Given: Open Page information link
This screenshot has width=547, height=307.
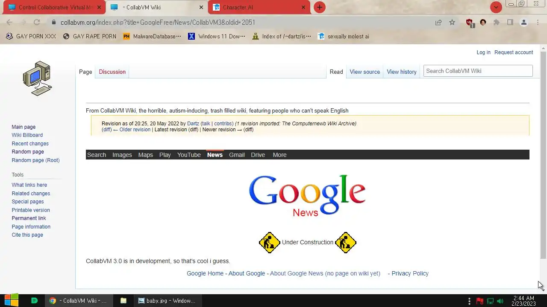Looking at the screenshot, I should [31, 227].
